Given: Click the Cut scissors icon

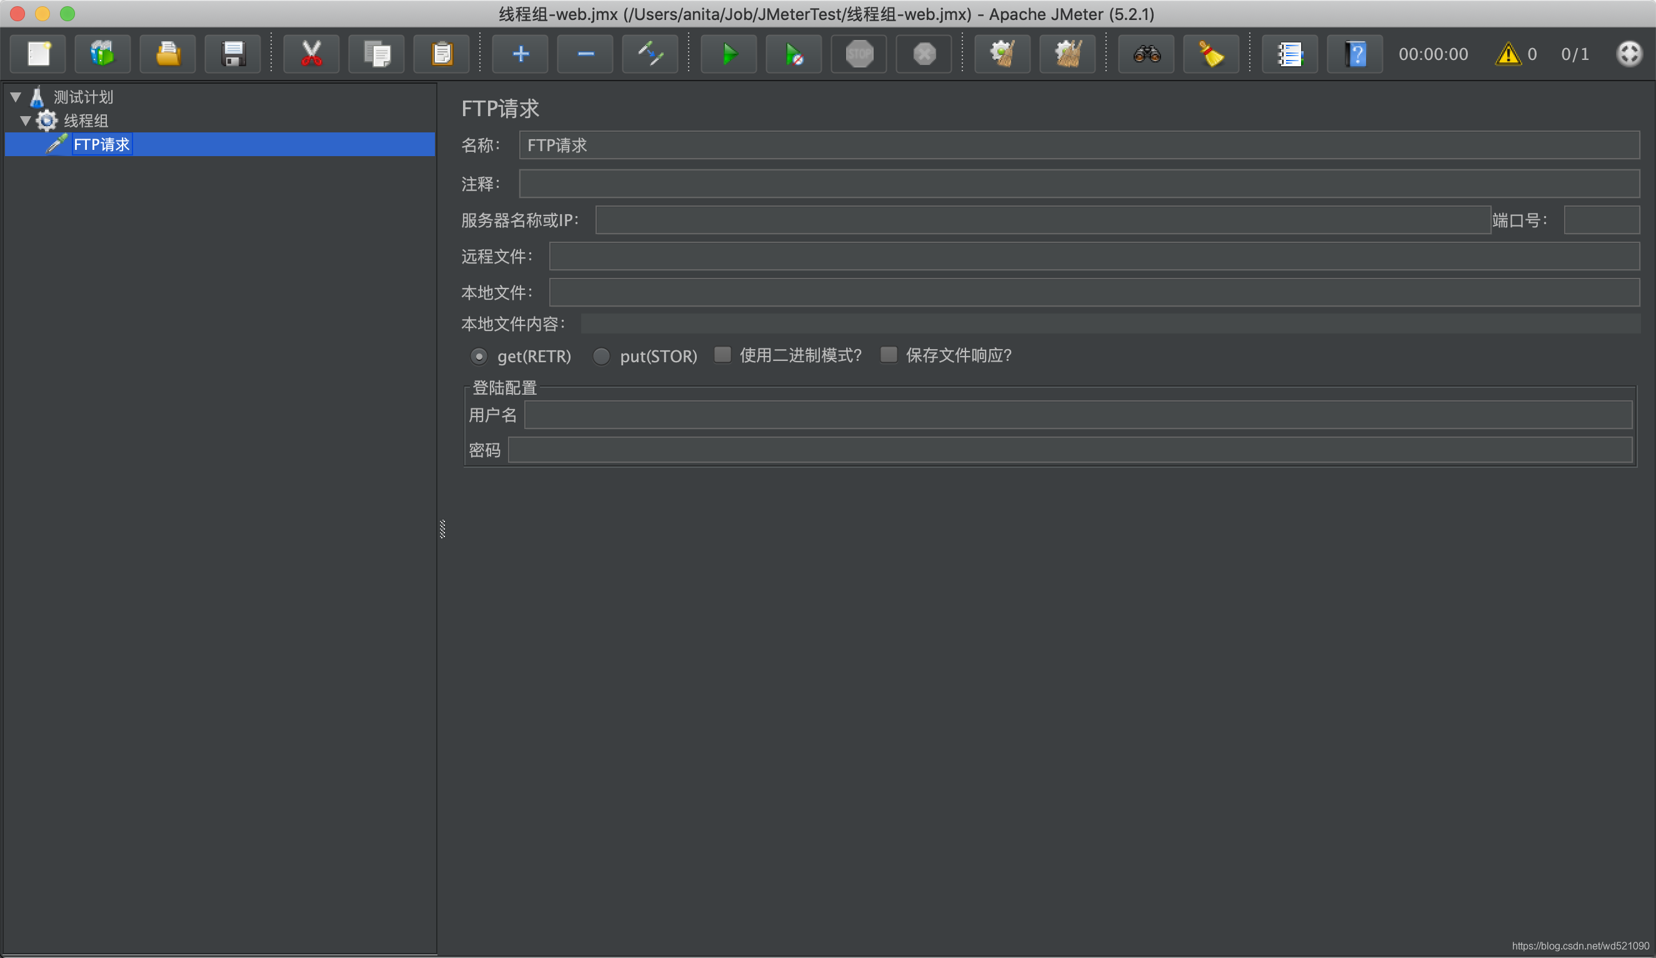Looking at the screenshot, I should click(x=311, y=54).
